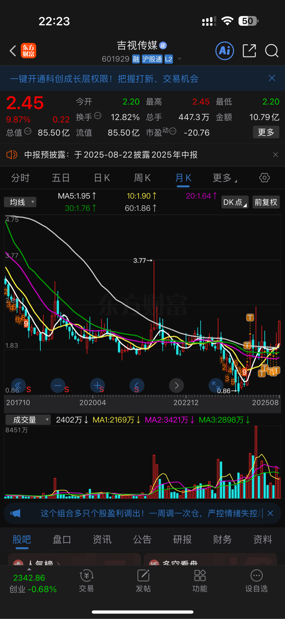Tap the 融 margin trading badge
The height and width of the screenshot is (619, 285).
click(136, 59)
